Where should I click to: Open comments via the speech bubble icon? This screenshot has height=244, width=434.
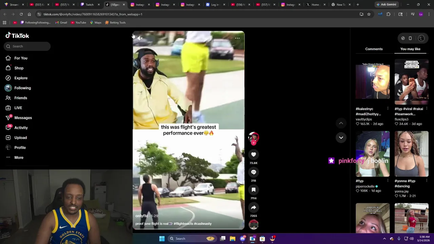point(254,172)
